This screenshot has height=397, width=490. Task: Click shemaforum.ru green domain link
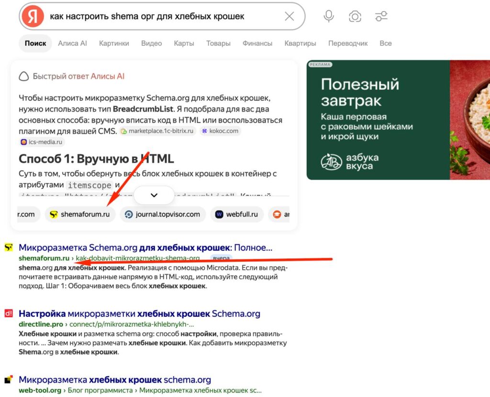pos(44,258)
